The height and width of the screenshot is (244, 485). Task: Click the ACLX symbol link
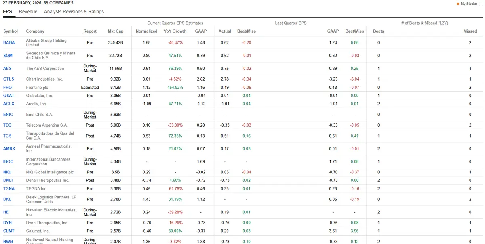click(8, 104)
